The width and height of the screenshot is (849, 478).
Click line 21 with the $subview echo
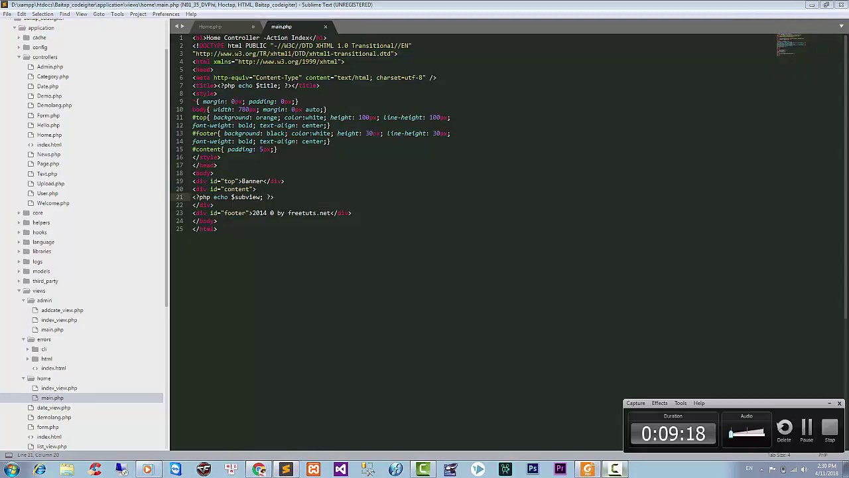click(233, 197)
